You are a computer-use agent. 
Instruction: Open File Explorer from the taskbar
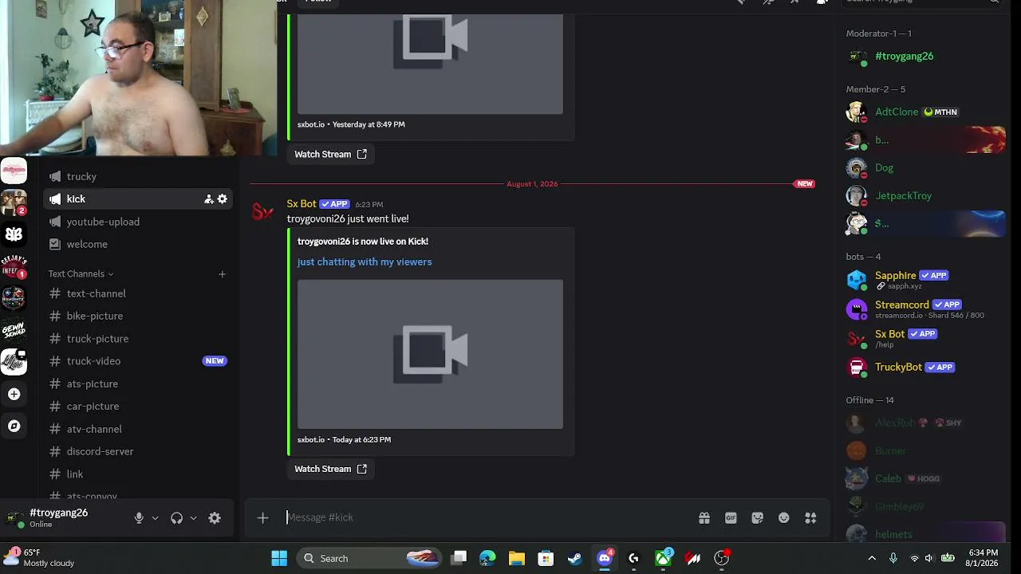[517, 558]
